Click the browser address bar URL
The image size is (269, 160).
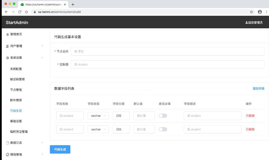pyautogui.click(x=59, y=12)
